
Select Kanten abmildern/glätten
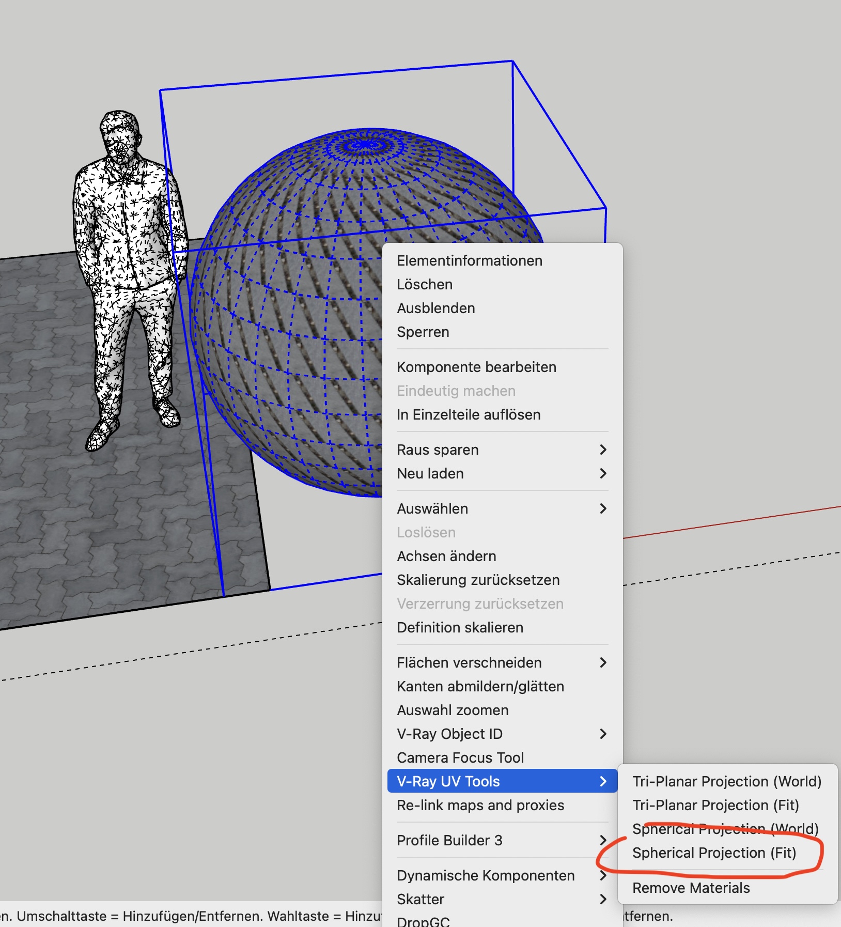[x=480, y=686]
